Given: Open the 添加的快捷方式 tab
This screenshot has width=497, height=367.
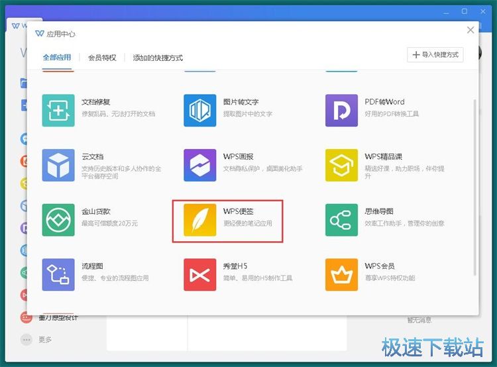Looking at the screenshot, I should coord(158,58).
